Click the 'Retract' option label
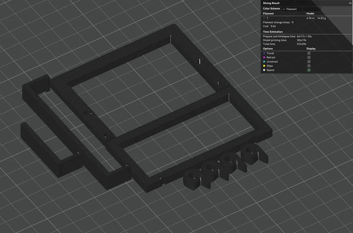The image size is (353, 233). tap(271, 58)
